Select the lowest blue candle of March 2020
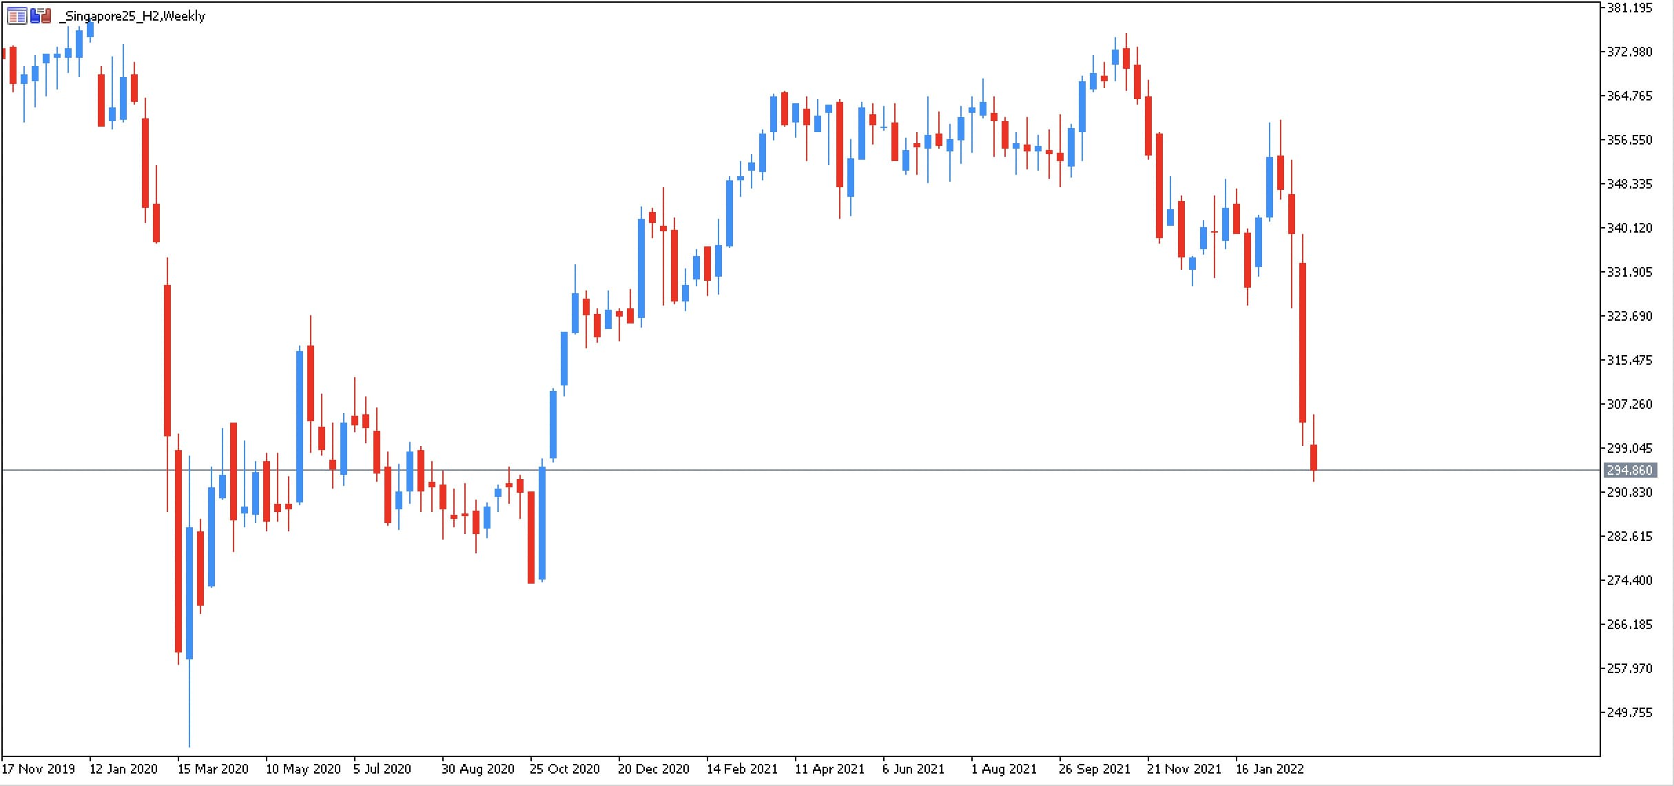The image size is (1674, 786). pyautogui.click(x=189, y=593)
